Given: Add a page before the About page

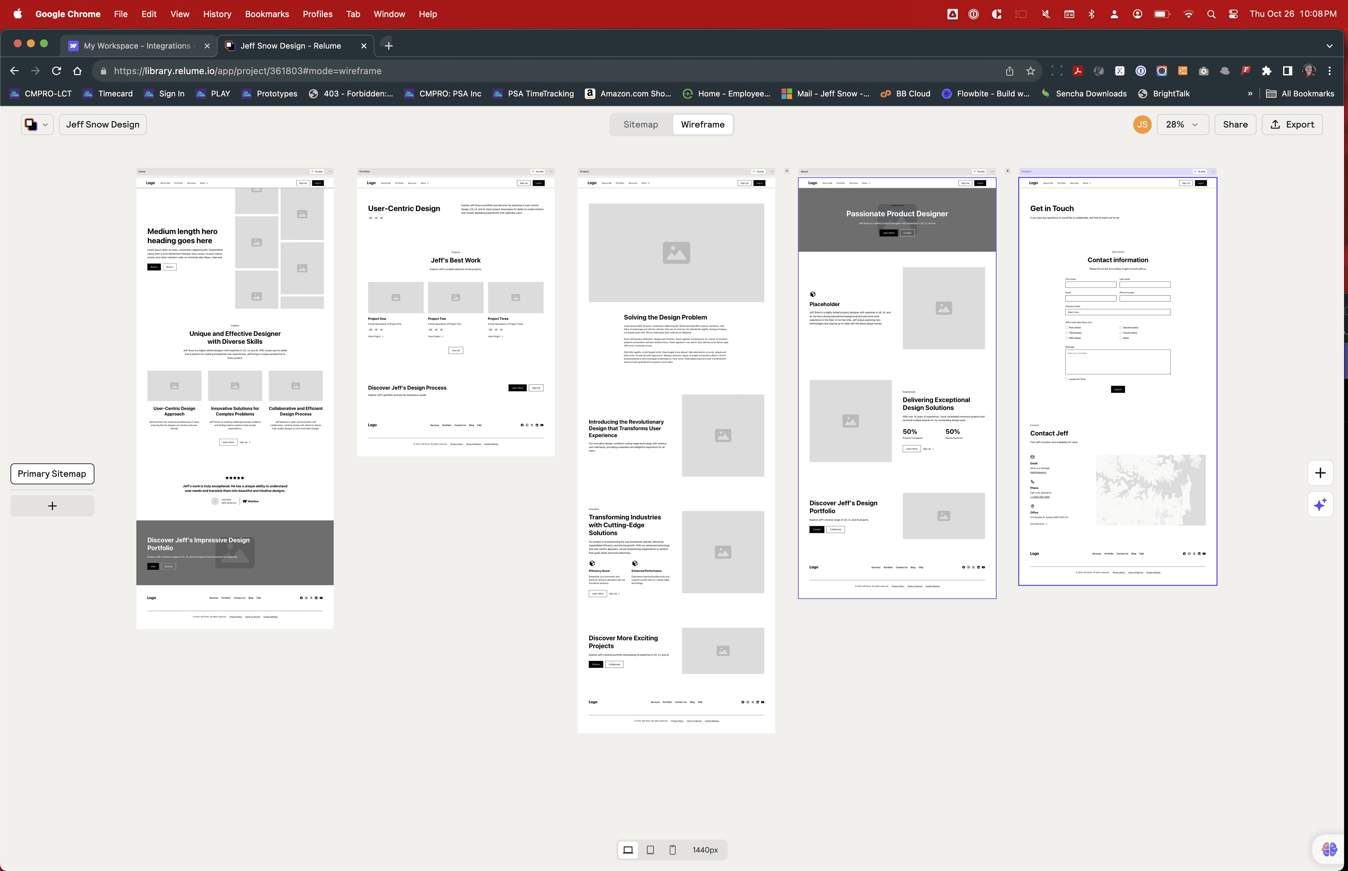Looking at the screenshot, I should [787, 171].
